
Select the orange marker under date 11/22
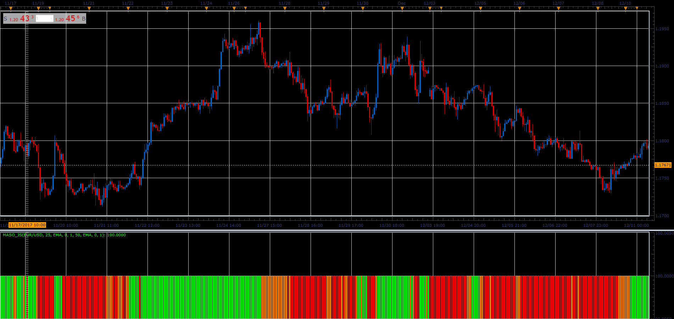[x=128, y=8]
